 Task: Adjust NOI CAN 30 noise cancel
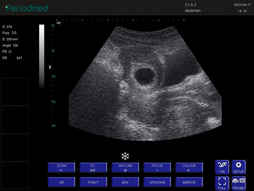[125, 168]
